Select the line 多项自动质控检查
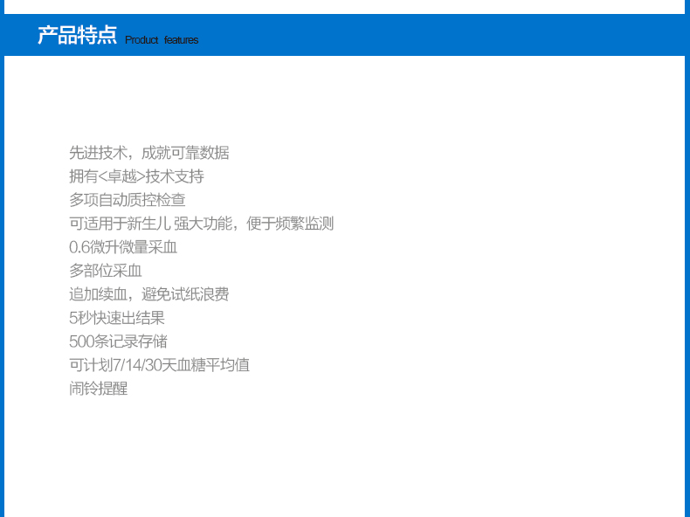This screenshot has width=690, height=517. pyautogui.click(x=128, y=200)
